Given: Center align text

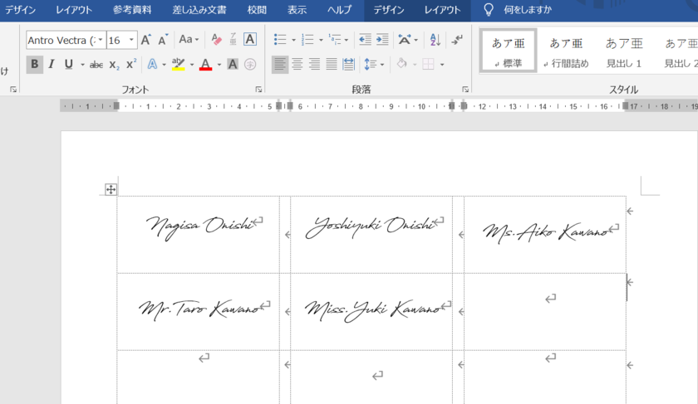Looking at the screenshot, I should (297, 65).
